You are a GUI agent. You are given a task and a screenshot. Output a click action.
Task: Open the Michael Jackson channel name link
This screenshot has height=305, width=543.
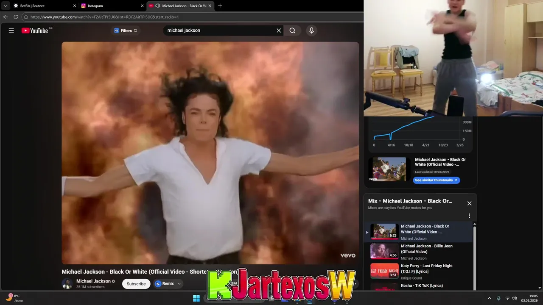pos(93,281)
